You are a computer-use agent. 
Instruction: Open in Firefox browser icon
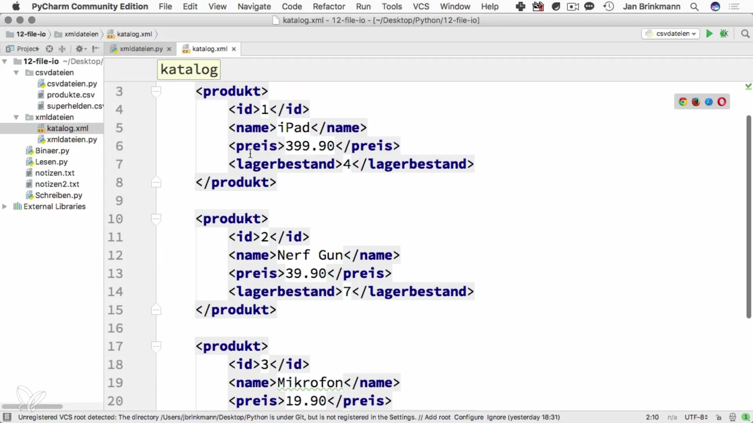coord(696,102)
